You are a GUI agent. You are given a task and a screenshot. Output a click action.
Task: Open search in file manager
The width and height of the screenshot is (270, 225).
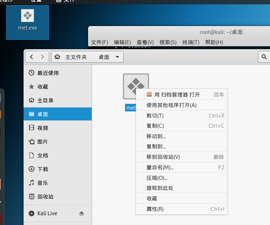coord(264,57)
